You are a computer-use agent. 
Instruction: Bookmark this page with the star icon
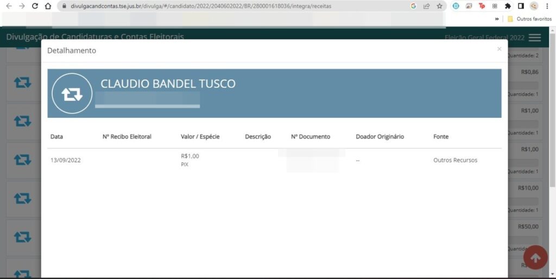point(440,6)
